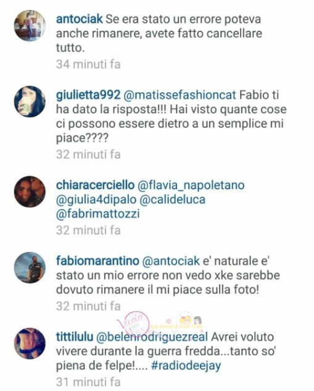Open fabiomarantino's username link
The height and width of the screenshot is (391, 314).
97,261
